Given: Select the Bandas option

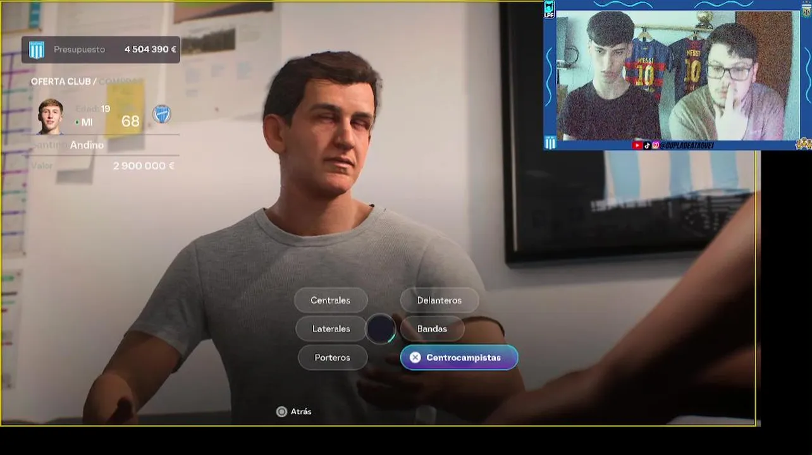Looking at the screenshot, I should click(432, 329).
